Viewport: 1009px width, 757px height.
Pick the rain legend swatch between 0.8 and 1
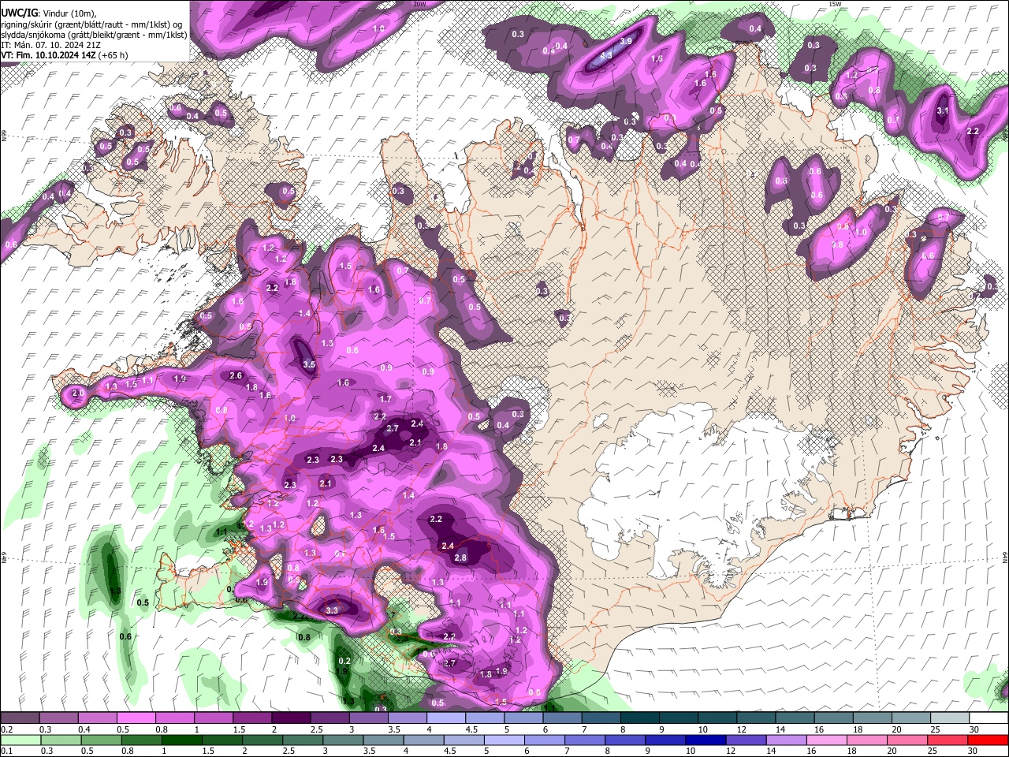point(140,740)
